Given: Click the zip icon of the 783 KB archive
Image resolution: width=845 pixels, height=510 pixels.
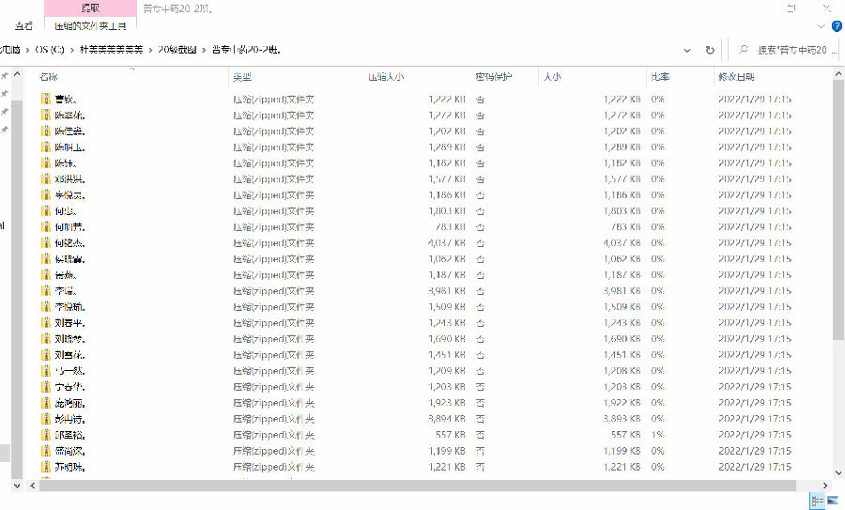Looking at the screenshot, I should (x=45, y=227).
